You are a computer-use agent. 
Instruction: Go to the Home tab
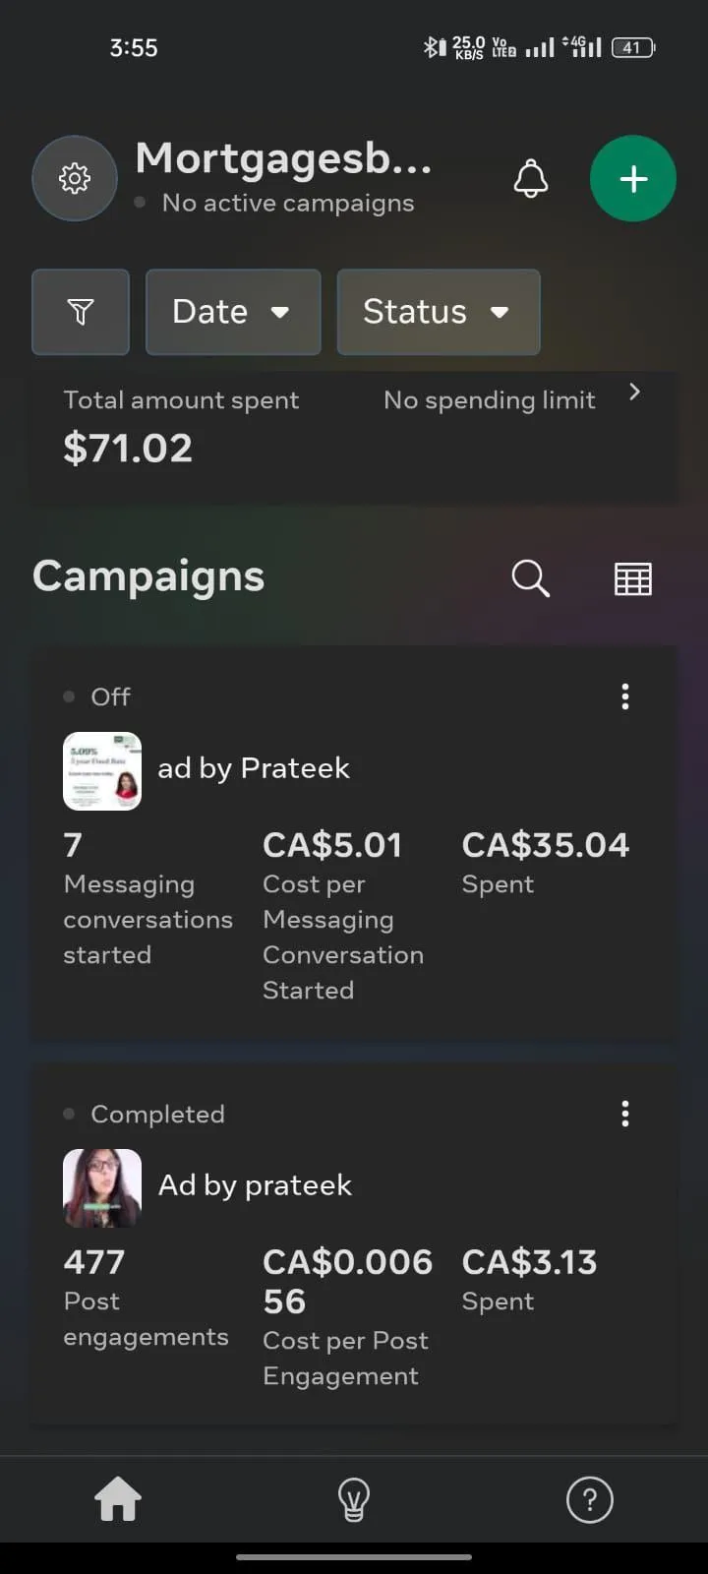pyautogui.click(x=118, y=1500)
